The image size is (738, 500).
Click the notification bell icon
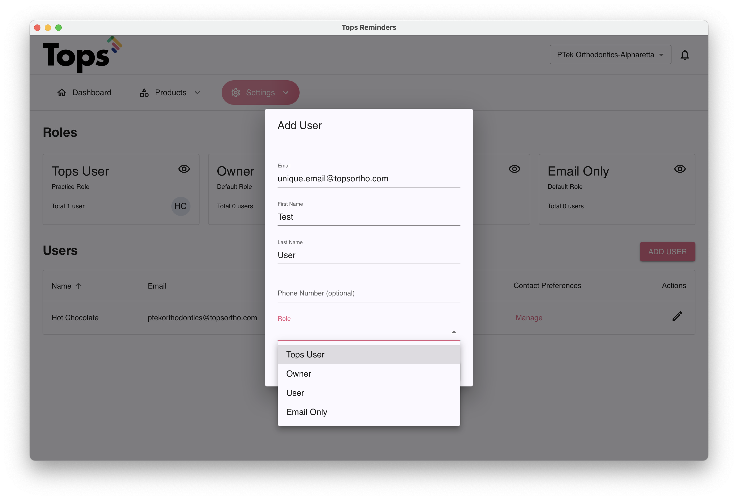684,55
